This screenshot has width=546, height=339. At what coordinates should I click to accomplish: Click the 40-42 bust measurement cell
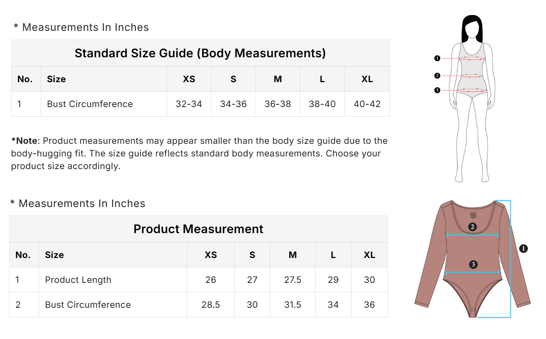[x=367, y=104]
